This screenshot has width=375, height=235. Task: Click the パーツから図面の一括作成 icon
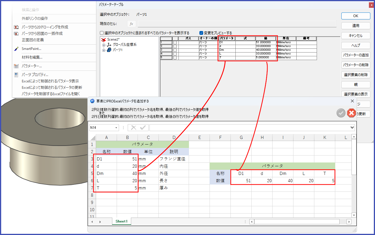(x=16, y=33)
